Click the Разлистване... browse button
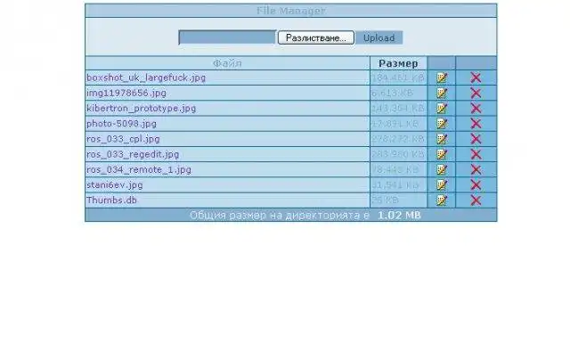 pyautogui.click(x=316, y=37)
